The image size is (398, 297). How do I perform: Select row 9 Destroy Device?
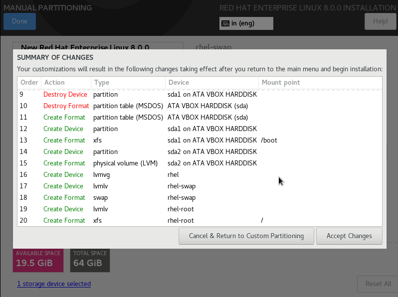pyautogui.click(x=200, y=94)
